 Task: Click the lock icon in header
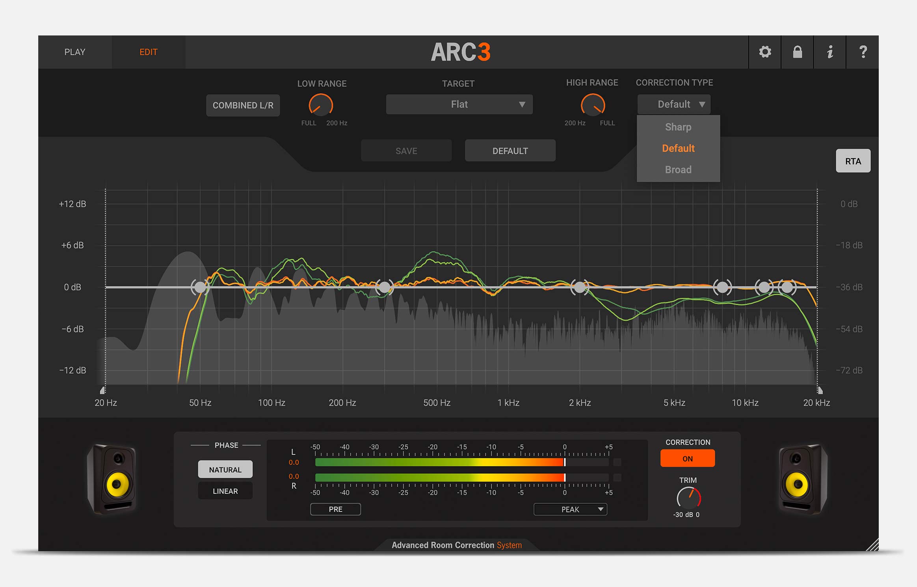coord(797,52)
